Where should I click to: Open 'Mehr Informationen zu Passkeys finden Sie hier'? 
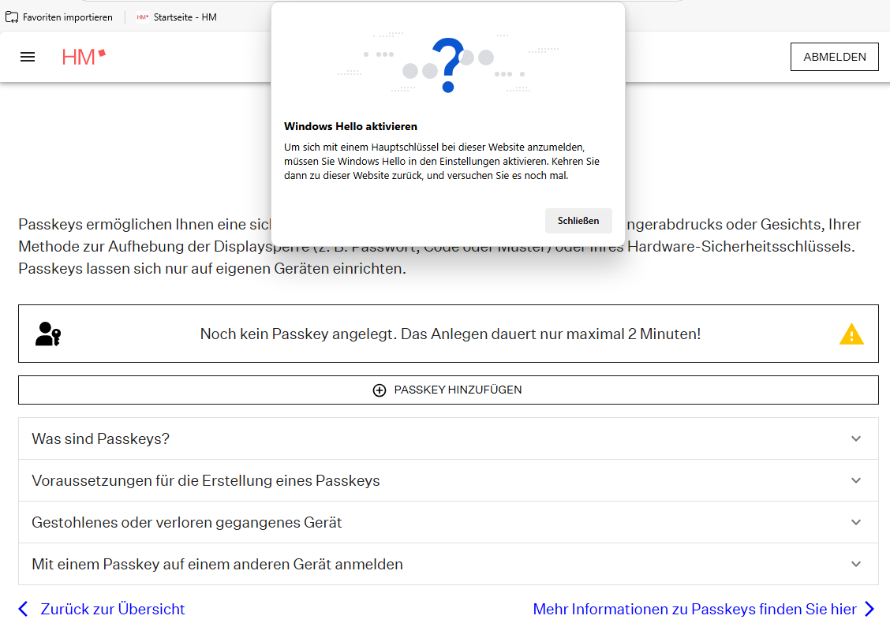click(694, 609)
